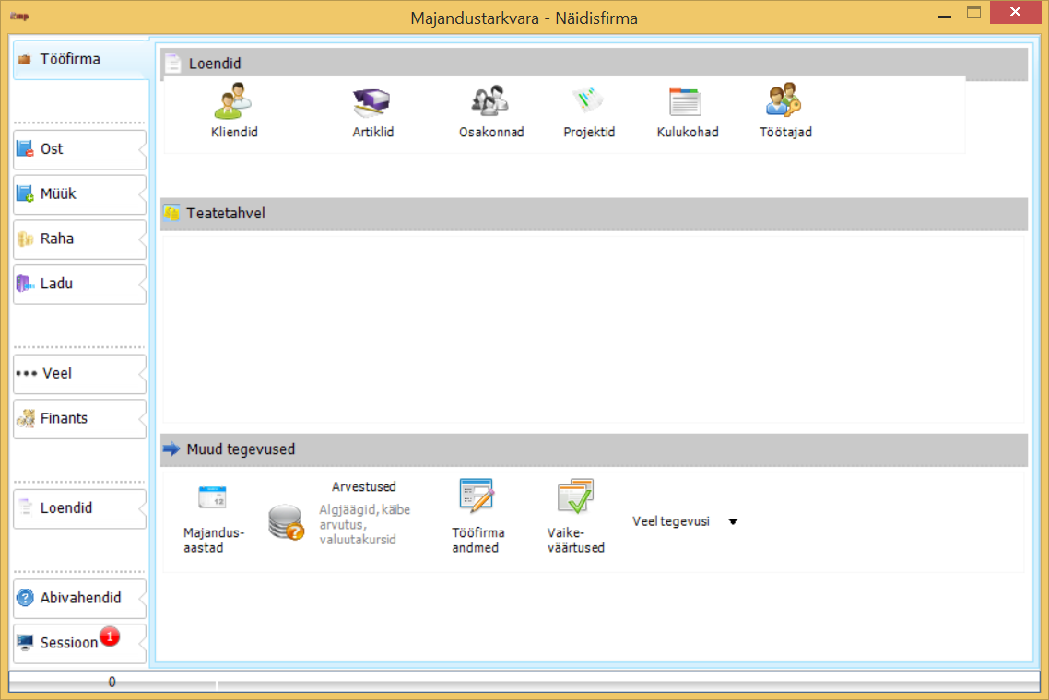The image size is (1049, 700).
Task: Open Vaikeväärtused checkmark icon
Action: coord(575,496)
